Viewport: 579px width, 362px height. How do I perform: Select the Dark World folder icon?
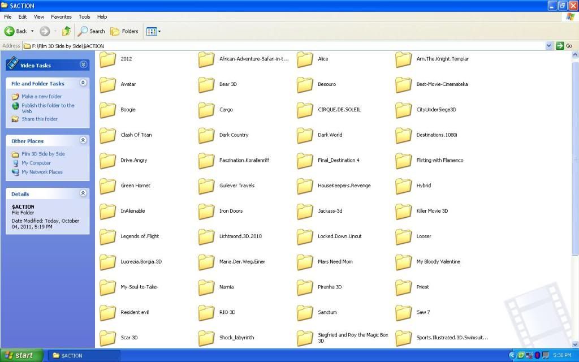pyautogui.click(x=305, y=136)
